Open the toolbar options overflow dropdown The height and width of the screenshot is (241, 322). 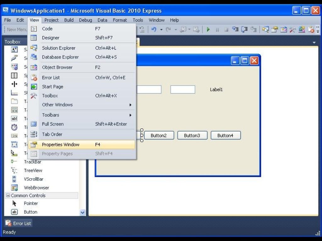pos(318,29)
